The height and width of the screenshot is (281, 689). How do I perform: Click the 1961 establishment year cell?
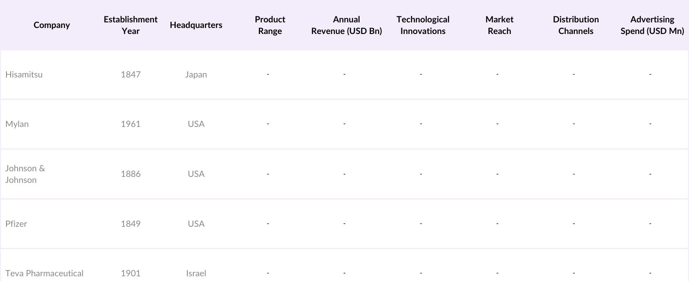pos(130,124)
